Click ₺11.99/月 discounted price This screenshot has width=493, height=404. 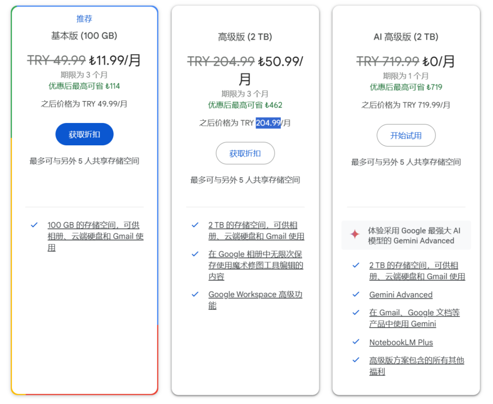pyautogui.click(x=115, y=60)
